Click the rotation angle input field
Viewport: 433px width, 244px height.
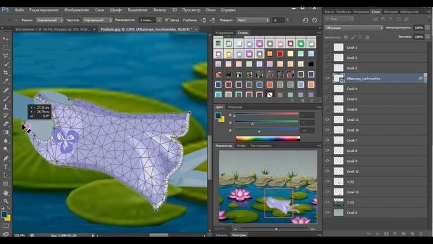pyautogui.click(x=278, y=20)
